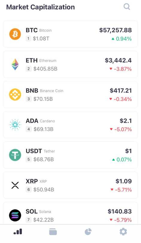
Task: Open the portfolio pie chart tab
Action: click(88, 232)
